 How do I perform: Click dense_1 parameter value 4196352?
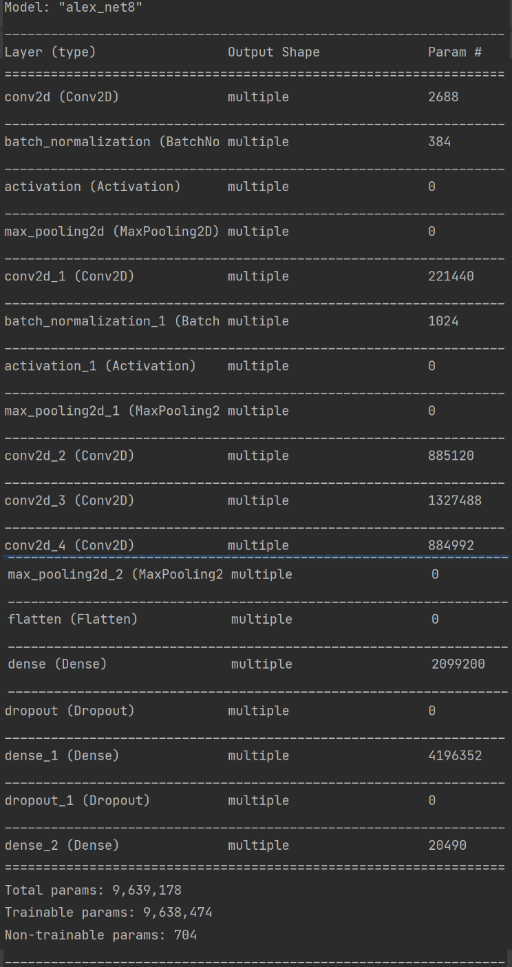pos(455,755)
